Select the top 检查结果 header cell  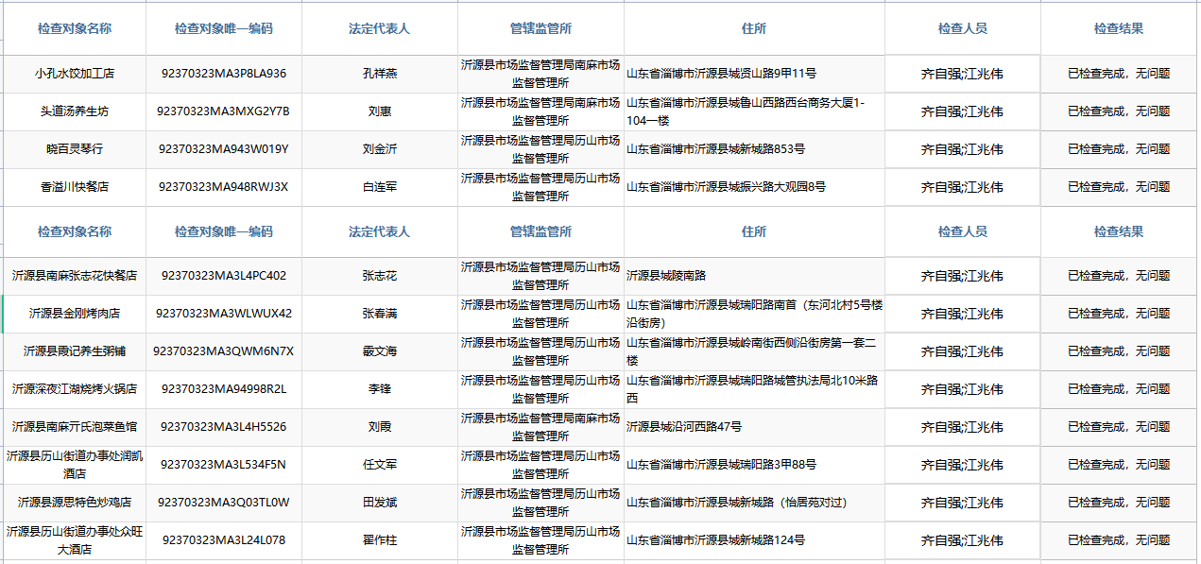point(1119,28)
